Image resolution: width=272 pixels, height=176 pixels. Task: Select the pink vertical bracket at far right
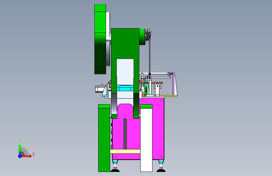click(173, 84)
